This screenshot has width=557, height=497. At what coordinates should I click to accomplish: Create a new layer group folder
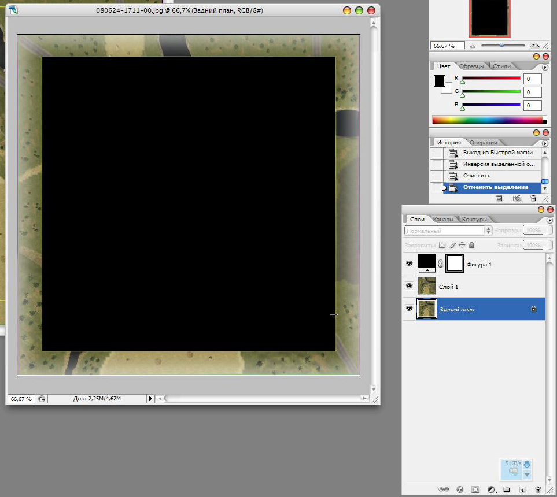pos(506,489)
